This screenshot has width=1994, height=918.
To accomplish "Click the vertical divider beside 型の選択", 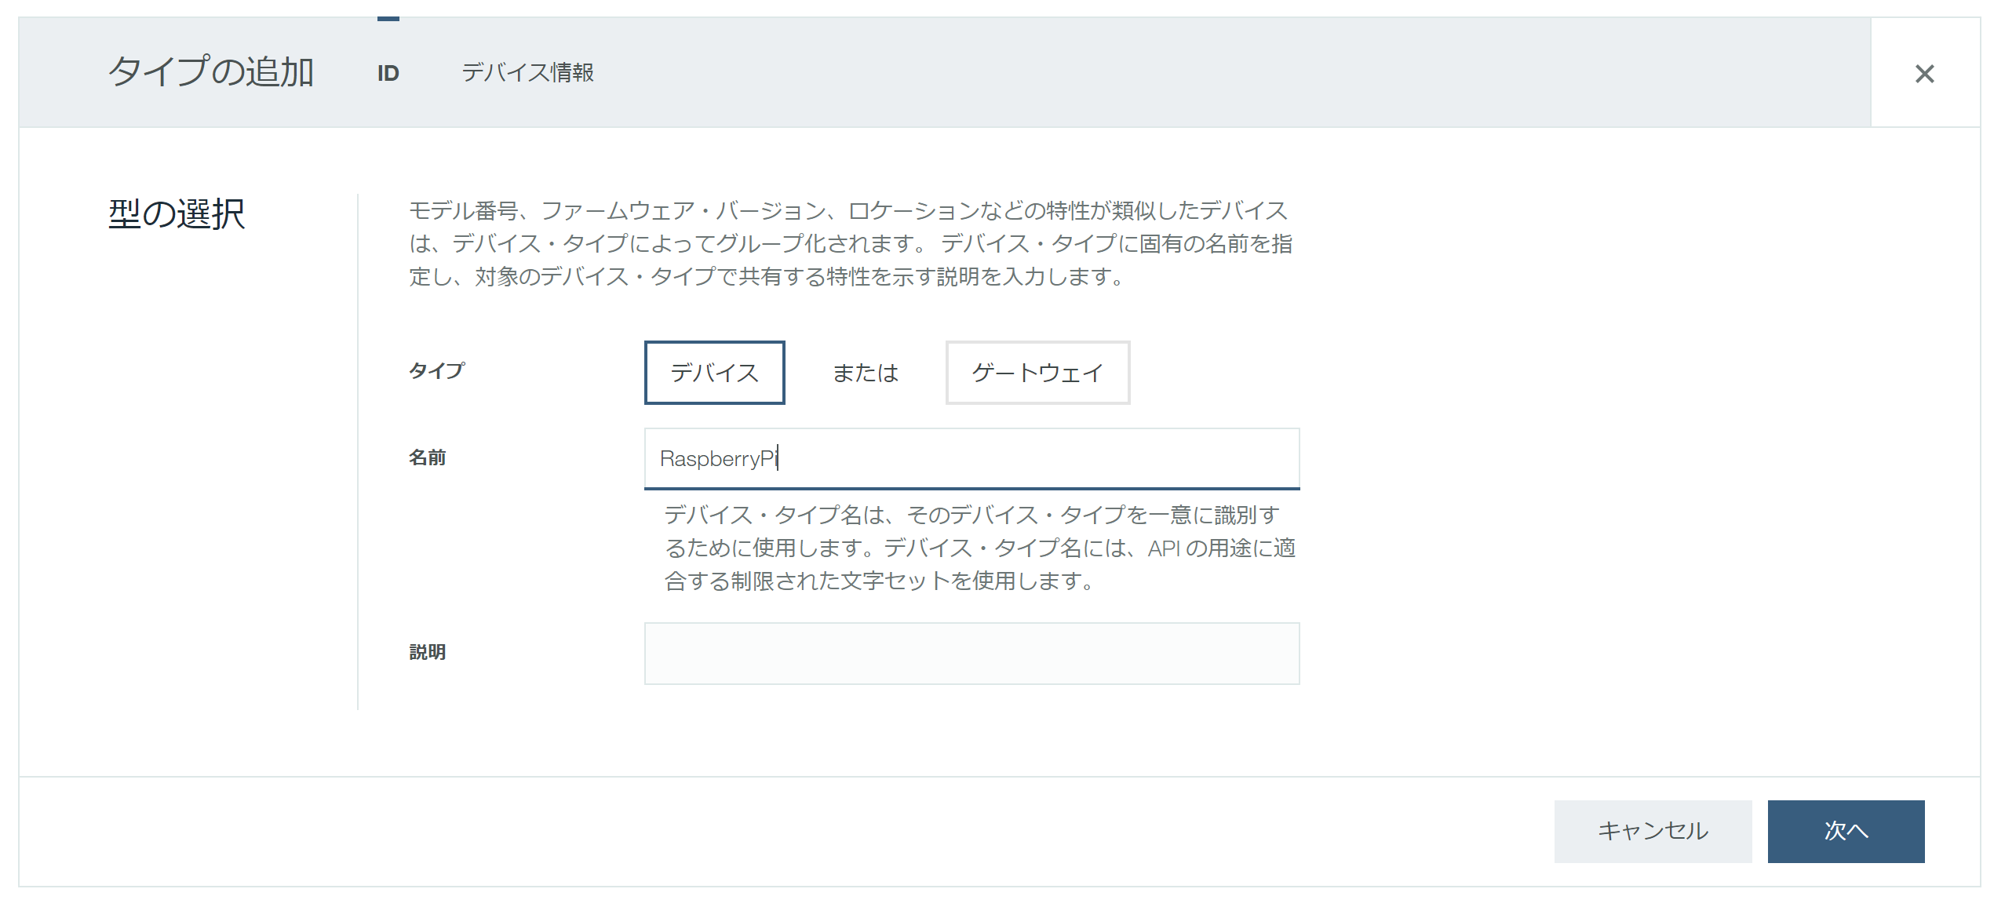I will click(358, 451).
